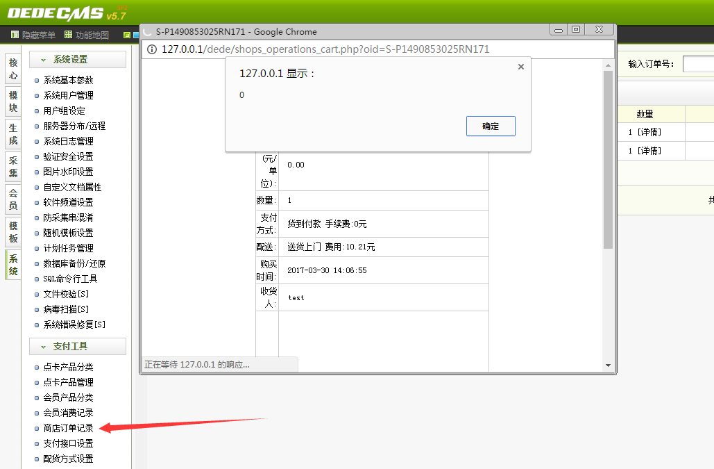Select the 系统 vertical tab
The height and width of the screenshot is (469, 714).
(13, 265)
